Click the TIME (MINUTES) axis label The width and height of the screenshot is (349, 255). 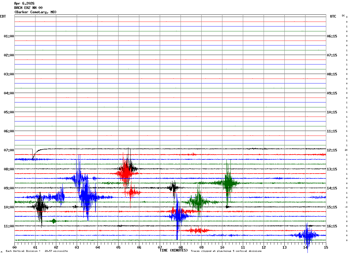click(174, 250)
